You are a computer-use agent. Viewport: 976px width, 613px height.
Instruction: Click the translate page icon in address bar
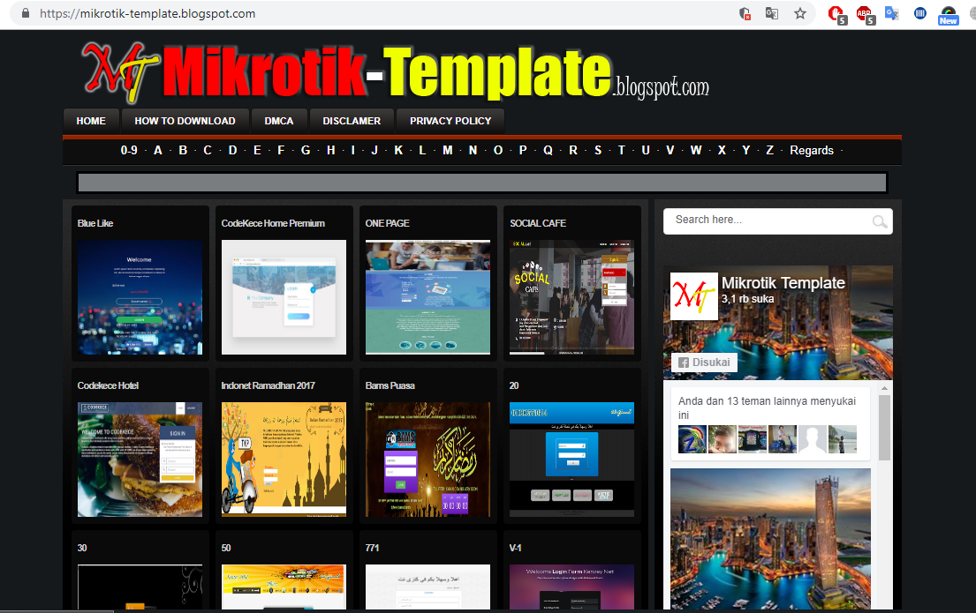click(x=772, y=14)
